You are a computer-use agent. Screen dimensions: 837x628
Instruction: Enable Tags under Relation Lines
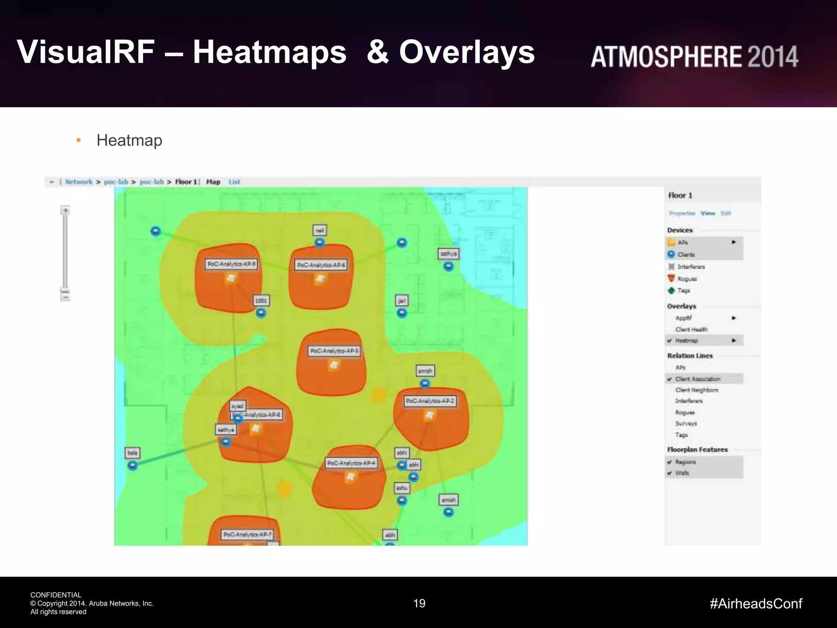(x=681, y=435)
